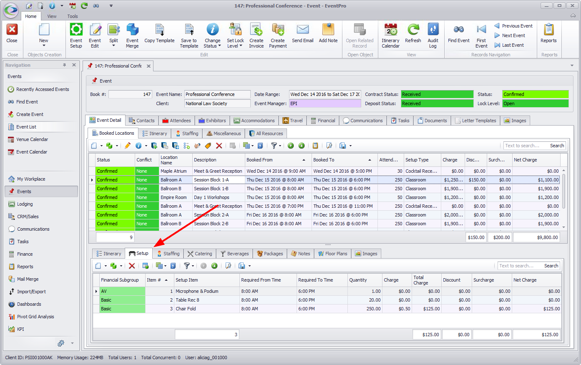This screenshot has height=365, width=581.
Task: Open the Financial tab
Action: click(x=323, y=121)
